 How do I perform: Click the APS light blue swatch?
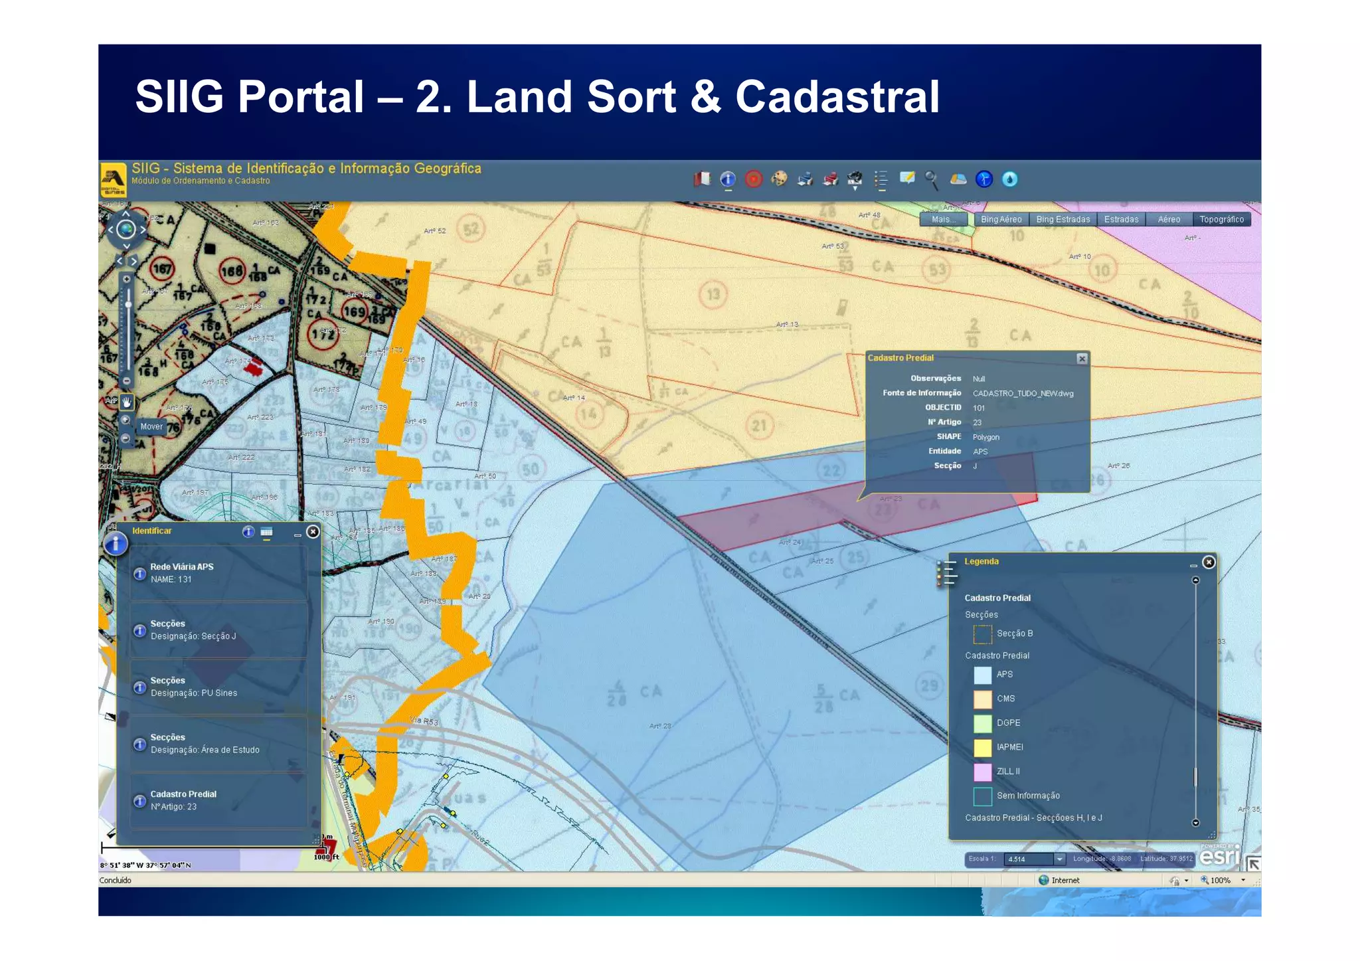tap(983, 675)
